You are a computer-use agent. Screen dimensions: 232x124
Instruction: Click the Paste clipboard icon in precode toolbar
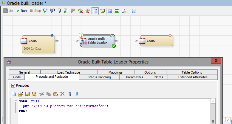[x=55, y=94]
